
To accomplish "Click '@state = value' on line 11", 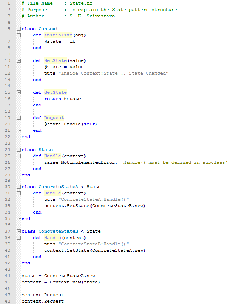I will pos(64,67).
